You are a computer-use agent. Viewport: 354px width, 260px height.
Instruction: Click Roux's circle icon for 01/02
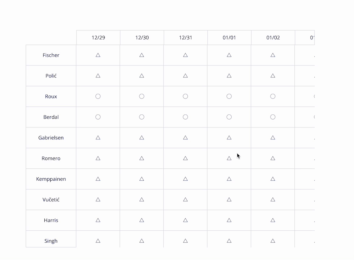273,96
